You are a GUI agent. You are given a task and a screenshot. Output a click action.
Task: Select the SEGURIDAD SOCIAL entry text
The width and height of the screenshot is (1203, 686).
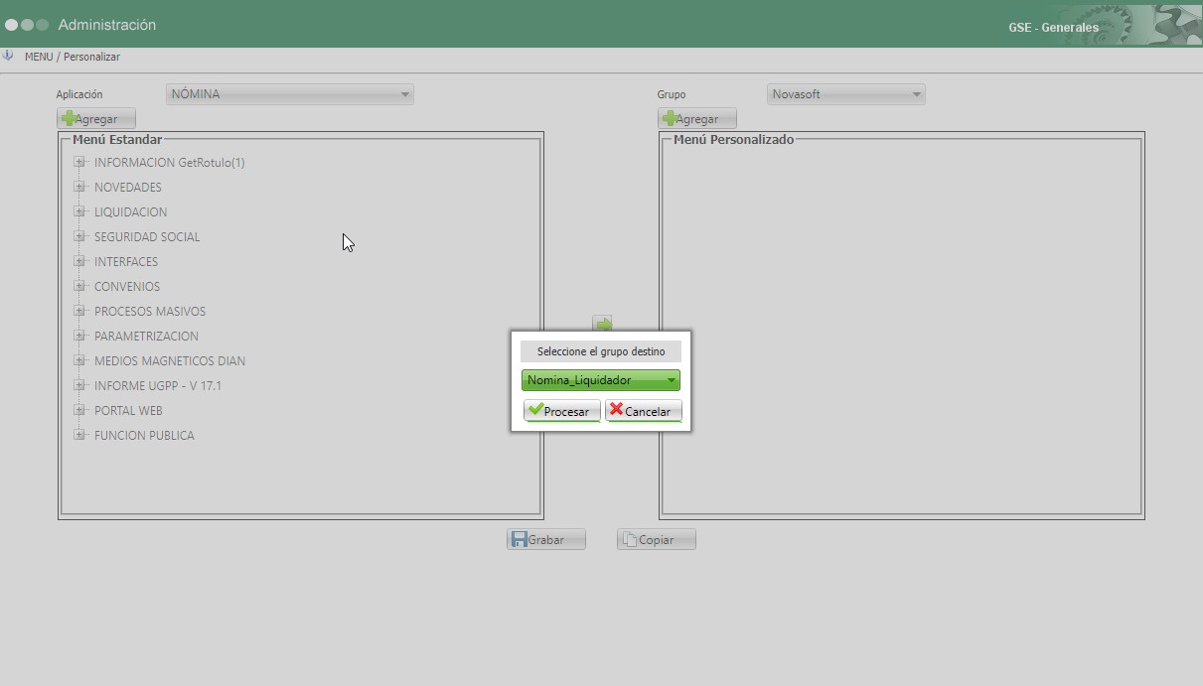(147, 236)
